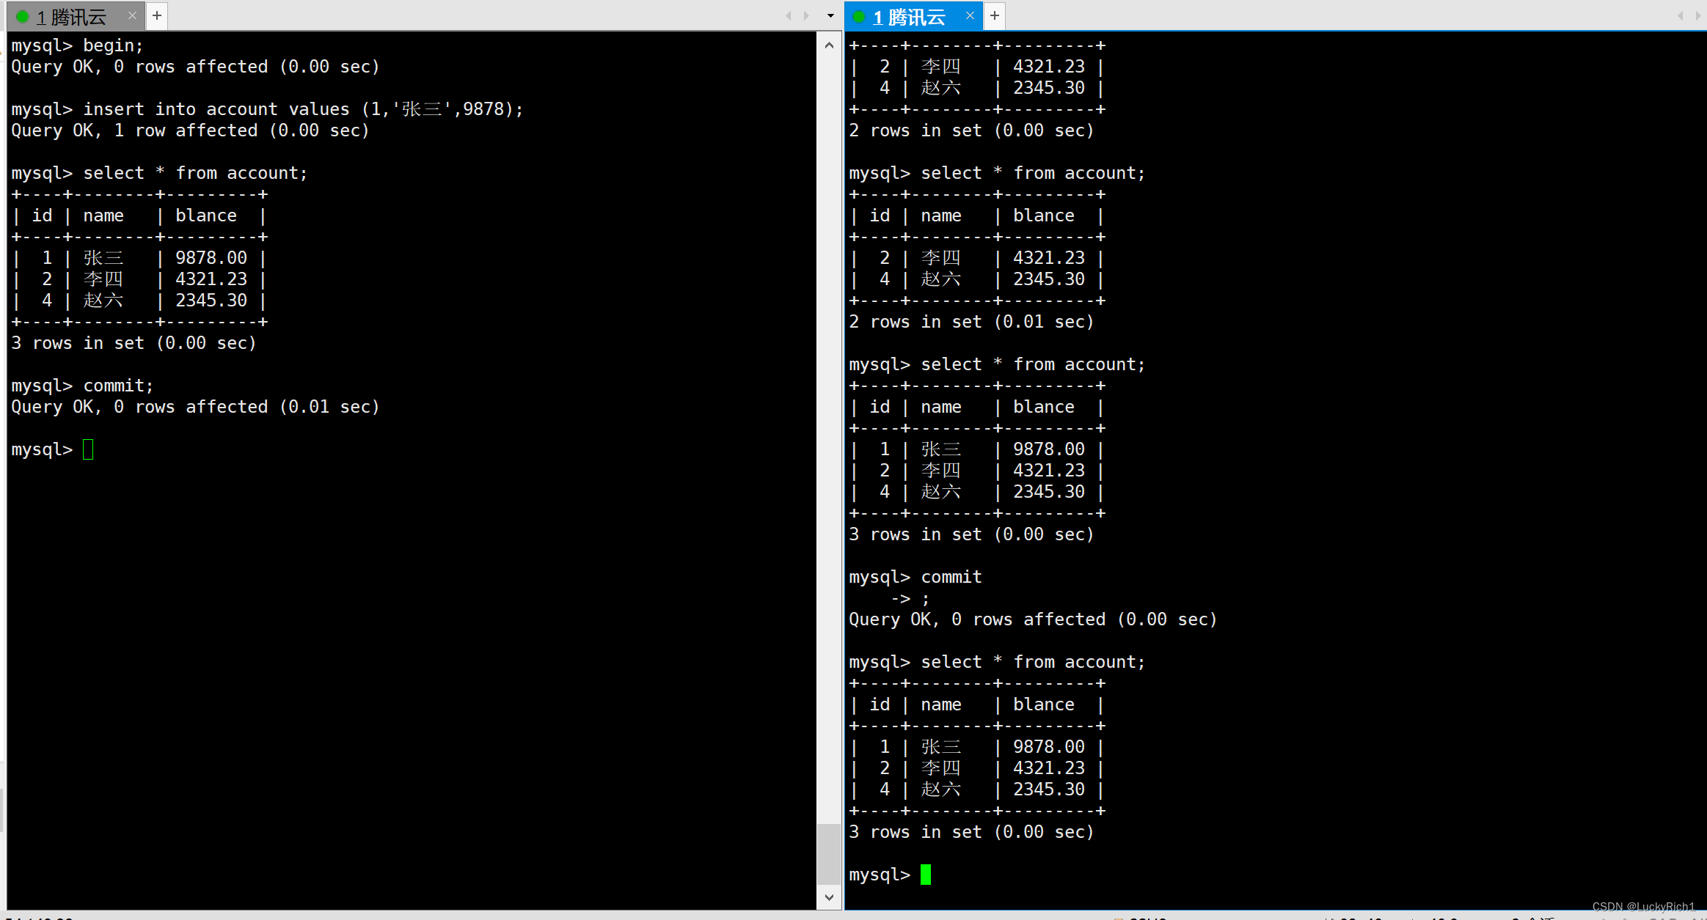Image resolution: width=1707 pixels, height=920 pixels.
Task: Click right pane previous-tab arrow
Action: [x=1681, y=15]
